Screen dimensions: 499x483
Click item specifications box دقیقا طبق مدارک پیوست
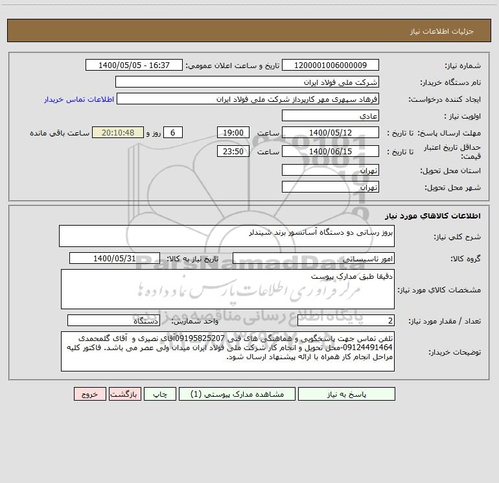[x=227, y=289]
